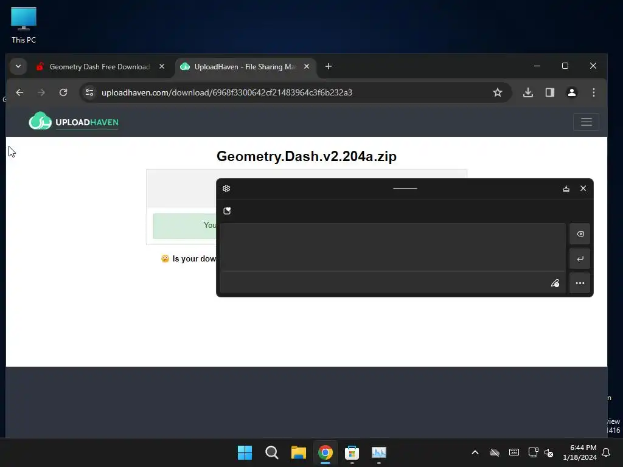The height and width of the screenshot is (467, 623).
Task: Open the Chrome three-dot menu
Action: 594,92
